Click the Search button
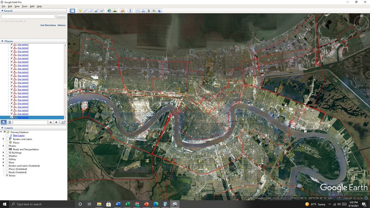The image size is (370, 208). (61, 17)
